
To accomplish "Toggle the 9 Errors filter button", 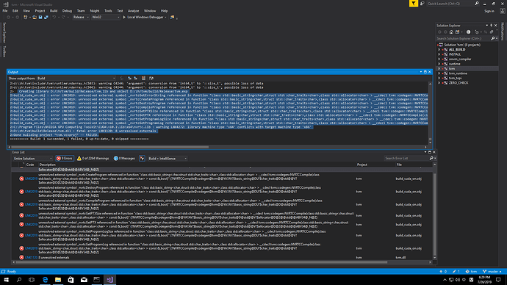I will tap(65, 159).
